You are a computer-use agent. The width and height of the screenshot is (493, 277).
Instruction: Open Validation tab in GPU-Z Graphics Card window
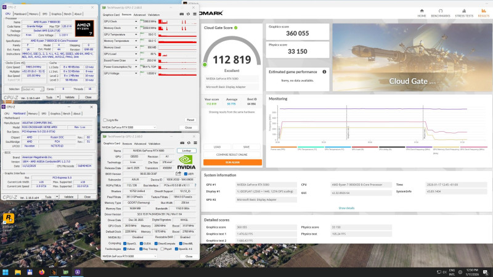tap(154, 143)
